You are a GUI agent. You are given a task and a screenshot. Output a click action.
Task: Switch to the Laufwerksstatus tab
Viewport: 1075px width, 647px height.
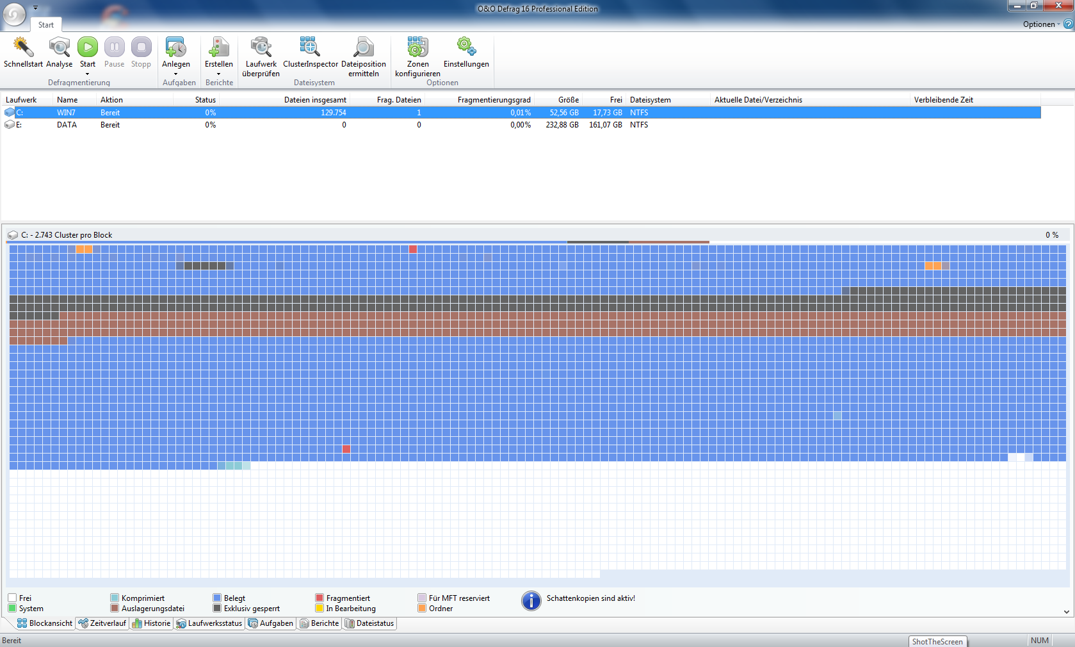[x=209, y=623]
